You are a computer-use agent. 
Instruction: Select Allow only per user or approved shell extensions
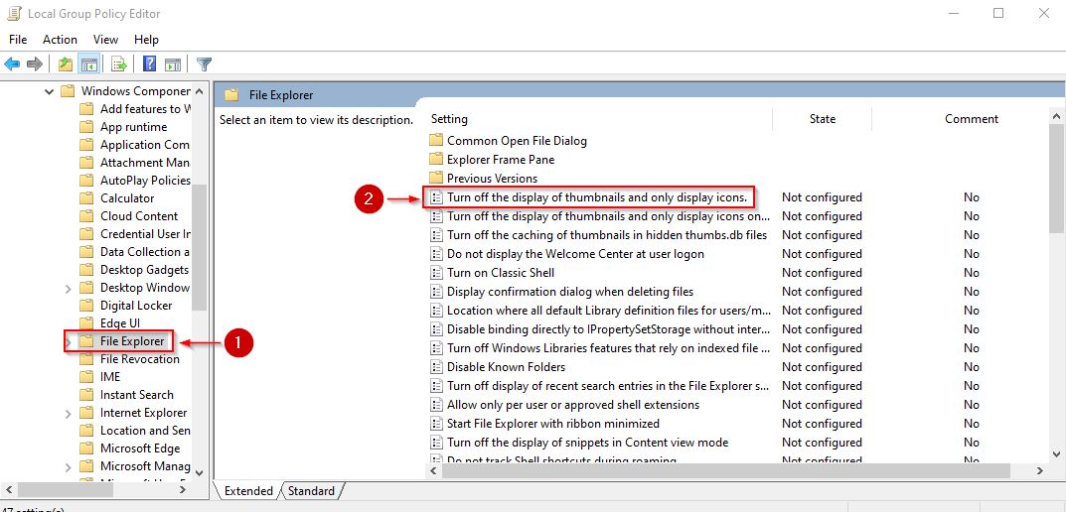click(x=573, y=405)
